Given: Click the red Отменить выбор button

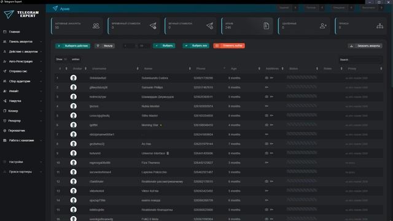Looking at the screenshot, I should click(229, 46).
